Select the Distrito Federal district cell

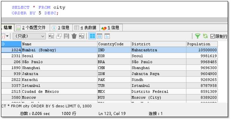tap(158, 91)
